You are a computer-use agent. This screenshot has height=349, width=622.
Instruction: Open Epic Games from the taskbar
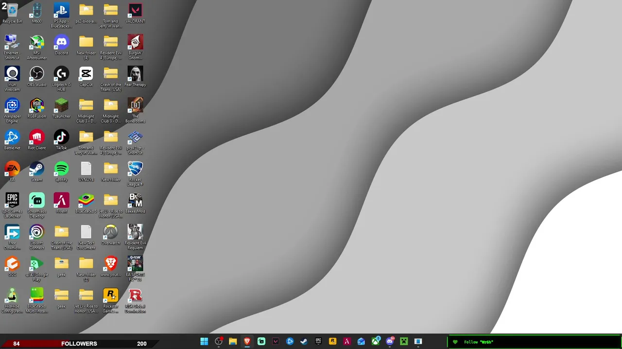click(x=318, y=342)
